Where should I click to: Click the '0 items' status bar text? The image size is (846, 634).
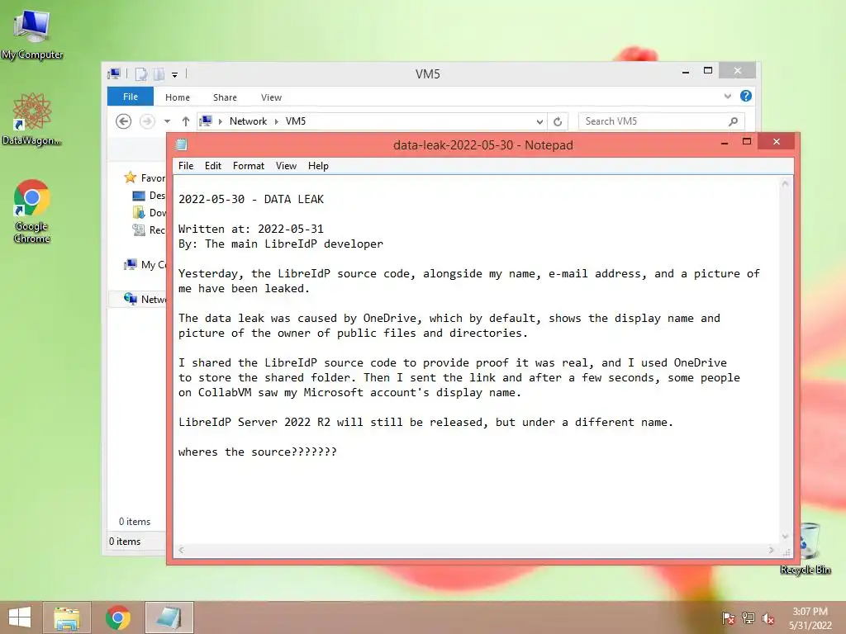point(125,542)
